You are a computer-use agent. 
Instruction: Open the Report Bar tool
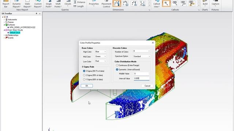6,4
